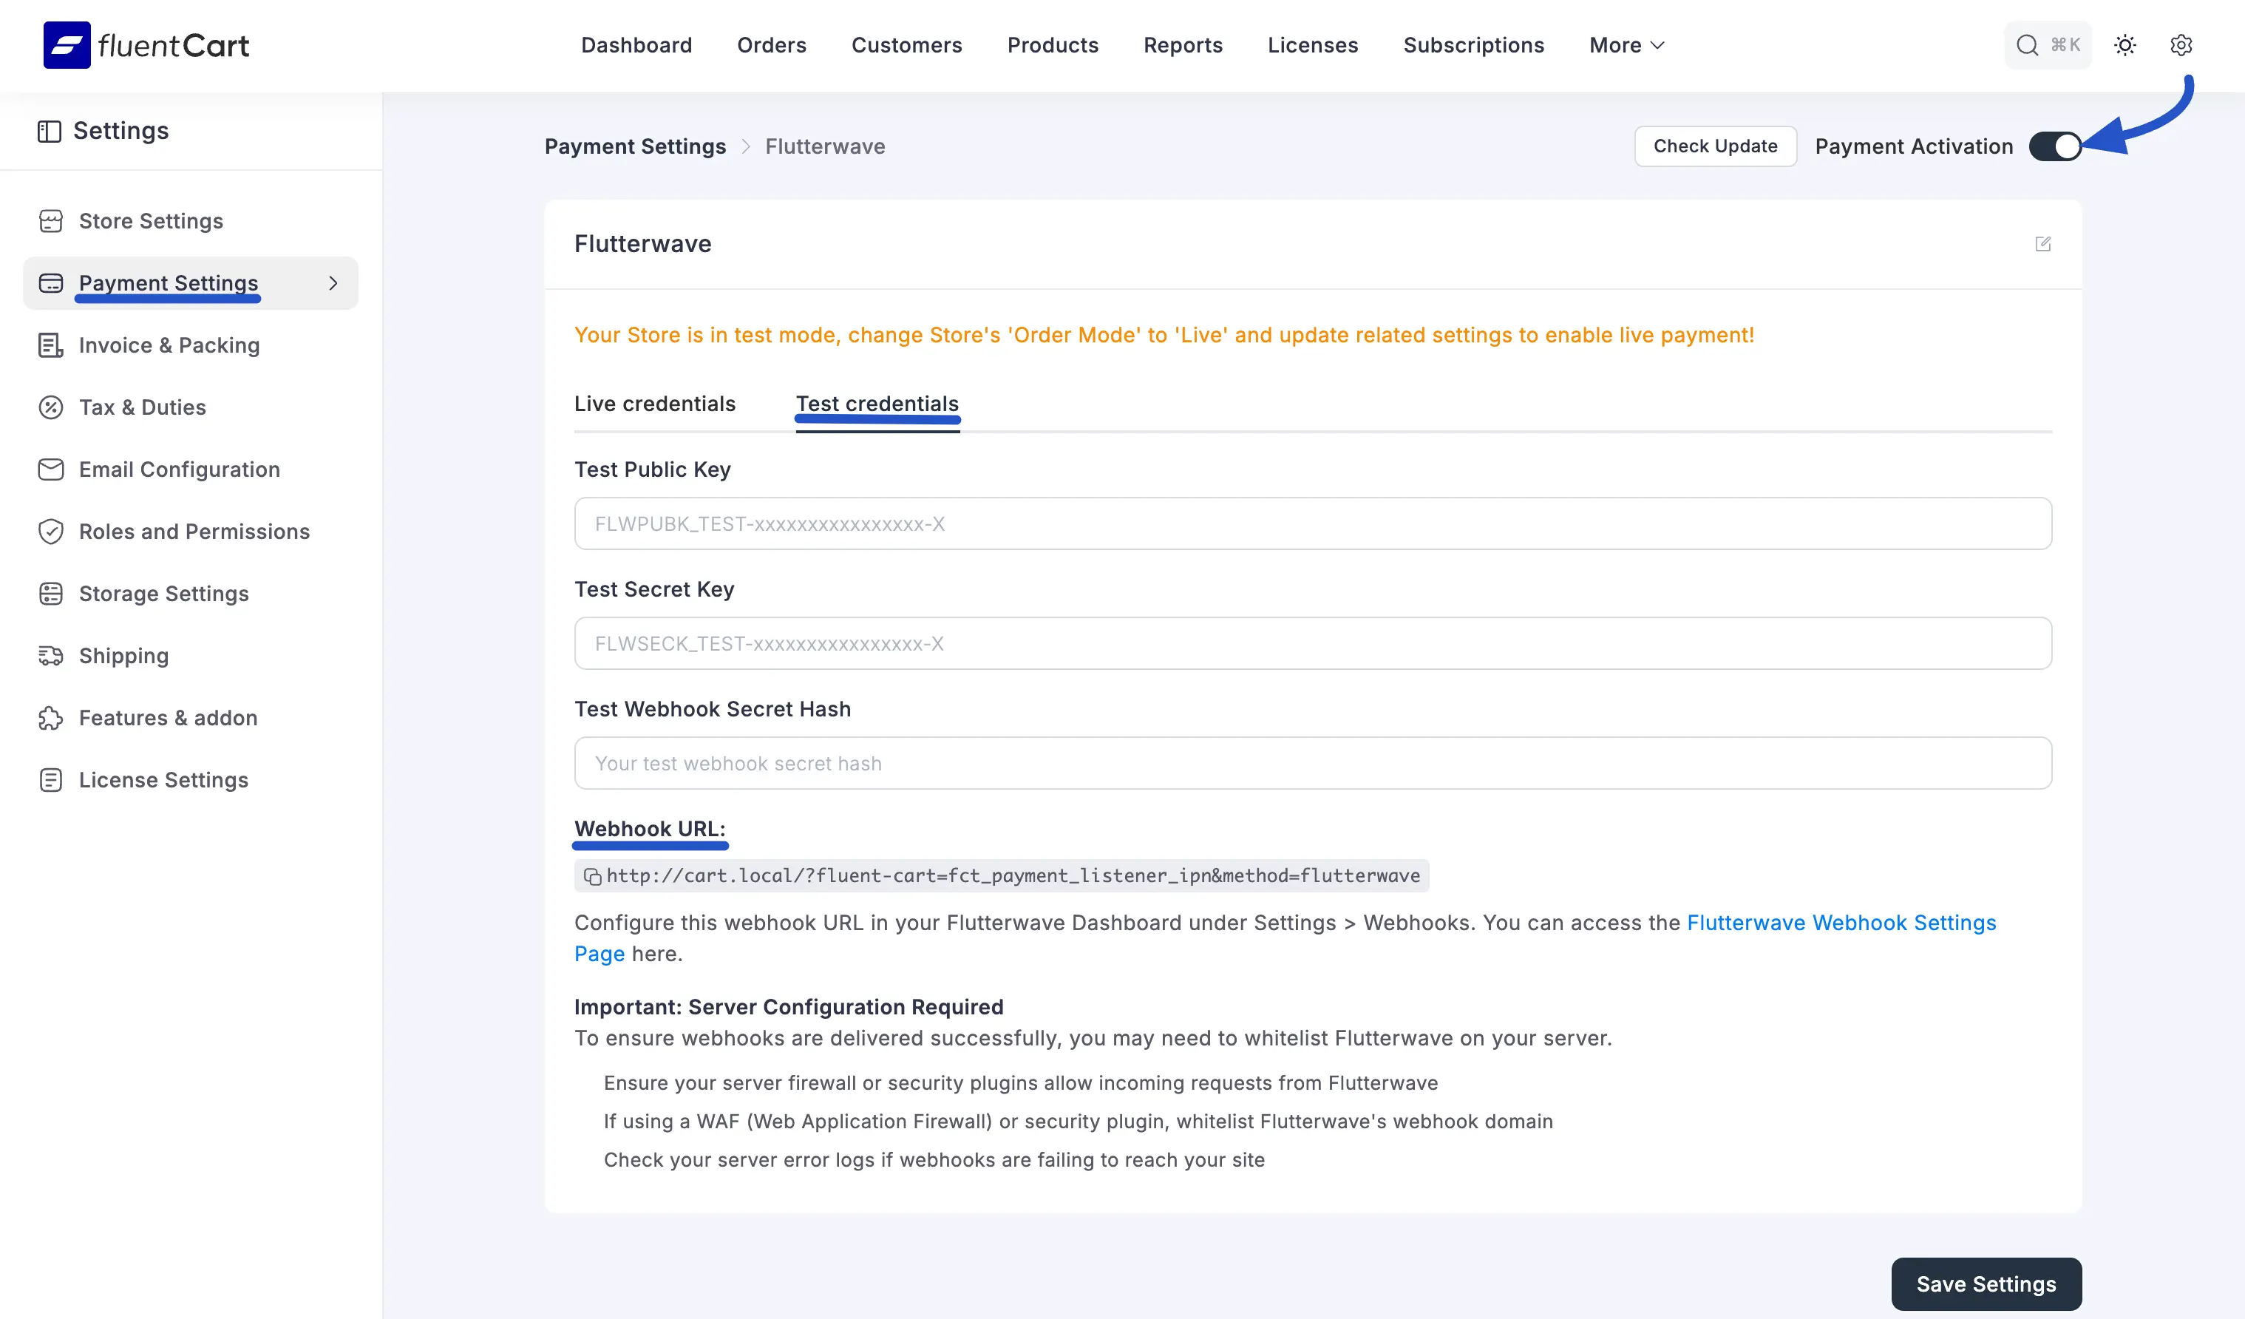Copy the webhook URL with copy icon
The image size is (2245, 1319).
[x=592, y=876]
